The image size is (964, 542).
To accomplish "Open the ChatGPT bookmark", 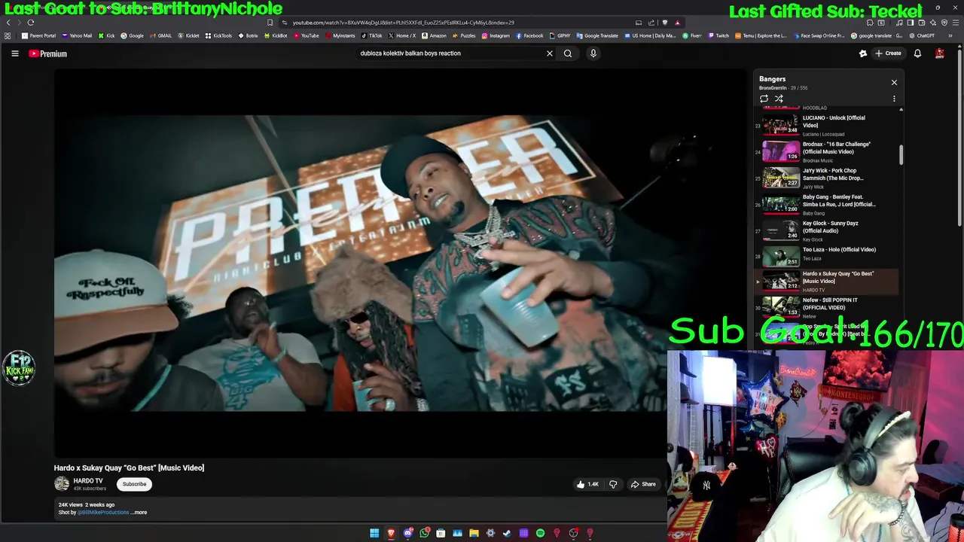I will (x=922, y=35).
